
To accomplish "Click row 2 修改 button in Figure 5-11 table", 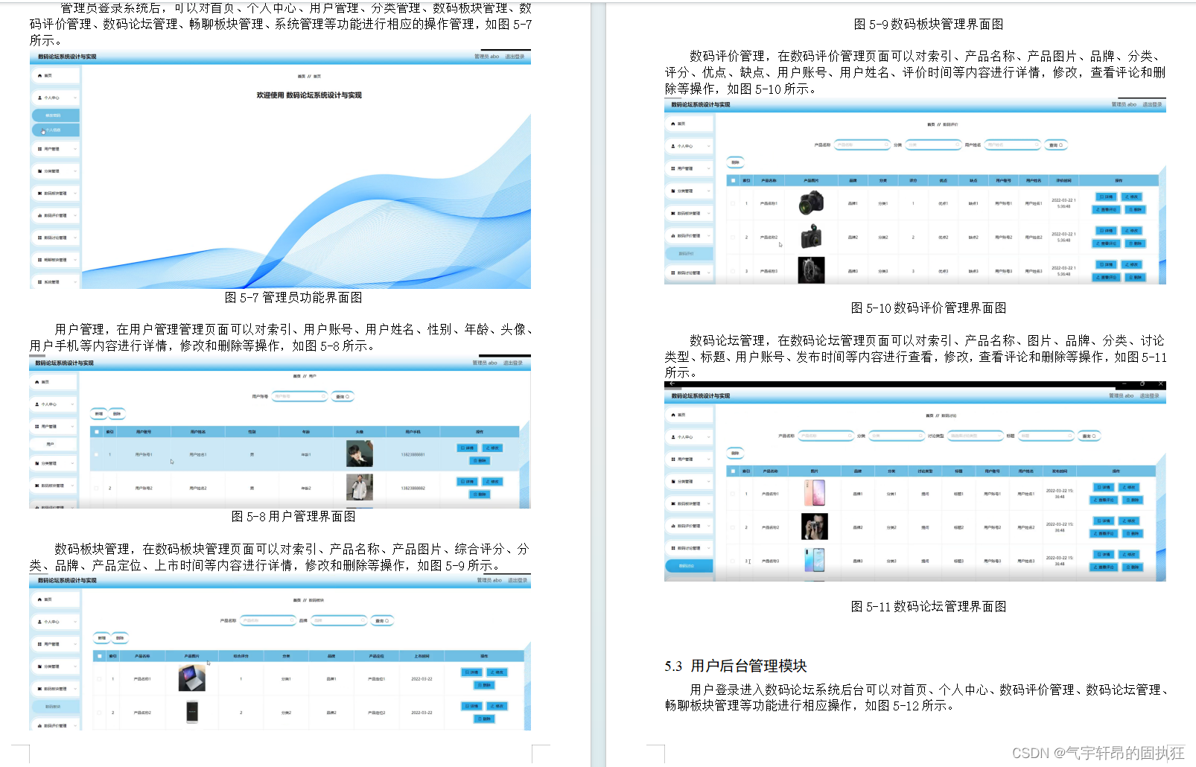I will coord(1129,521).
